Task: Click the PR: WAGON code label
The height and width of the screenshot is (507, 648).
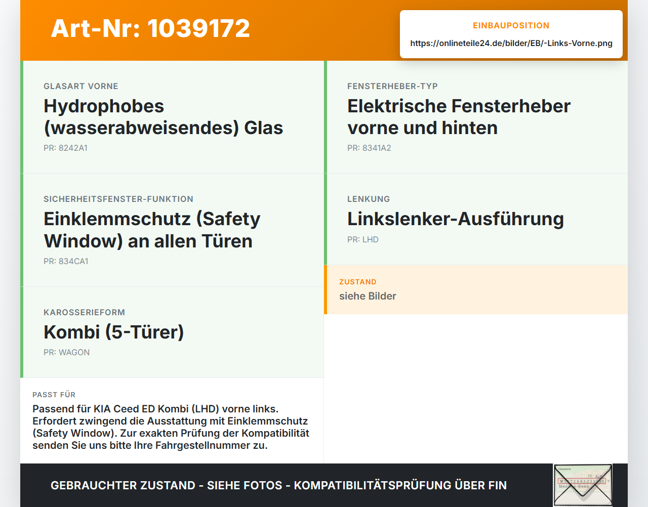Action: click(66, 353)
